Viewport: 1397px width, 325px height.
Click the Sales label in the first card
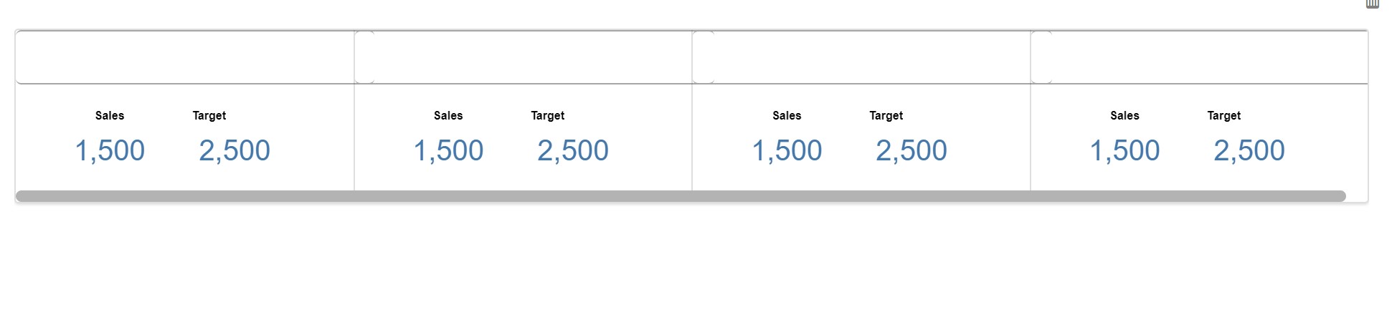click(110, 115)
